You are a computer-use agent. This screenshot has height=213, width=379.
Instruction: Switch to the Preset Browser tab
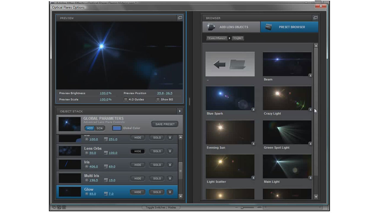click(x=289, y=27)
